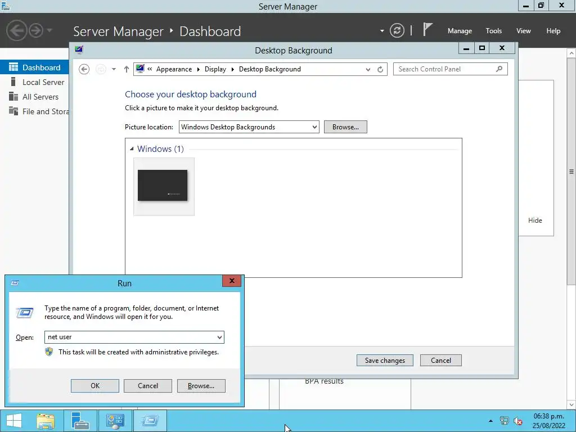
Task: Click the Appearance breadcrumb
Action: [174, 69]
